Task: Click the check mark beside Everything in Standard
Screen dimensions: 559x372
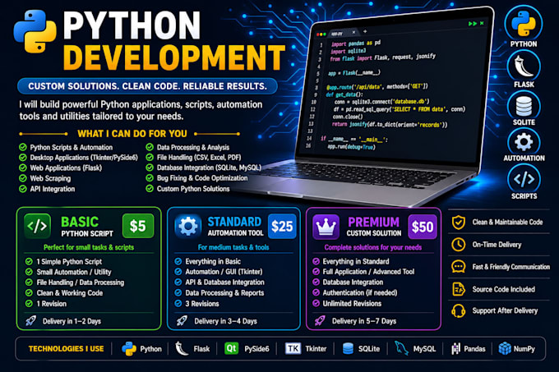Action: coord(316,261)
